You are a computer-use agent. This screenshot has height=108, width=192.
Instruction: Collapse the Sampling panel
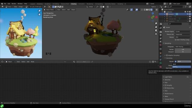(x=167, y=43)
